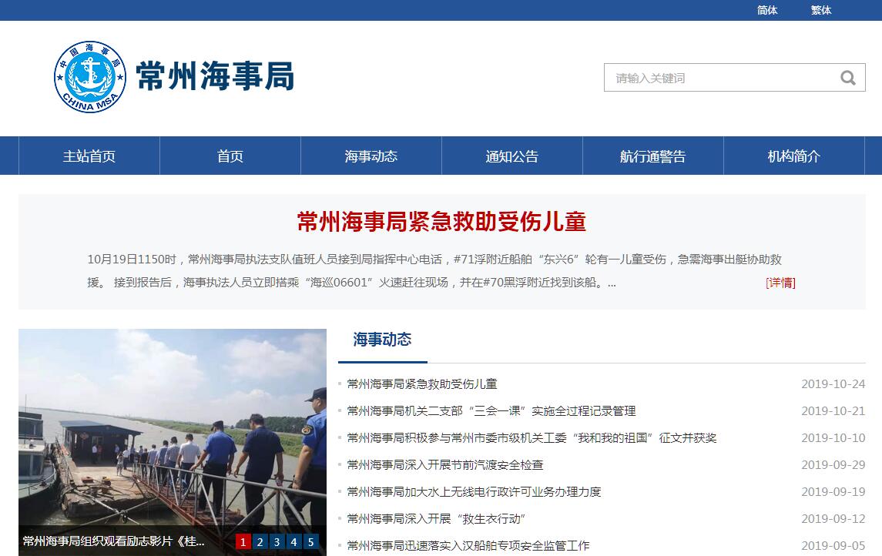The image size is (882, 556).
Task: Open the 航行通警告 navigation menu
Action: tap(653, 156)
